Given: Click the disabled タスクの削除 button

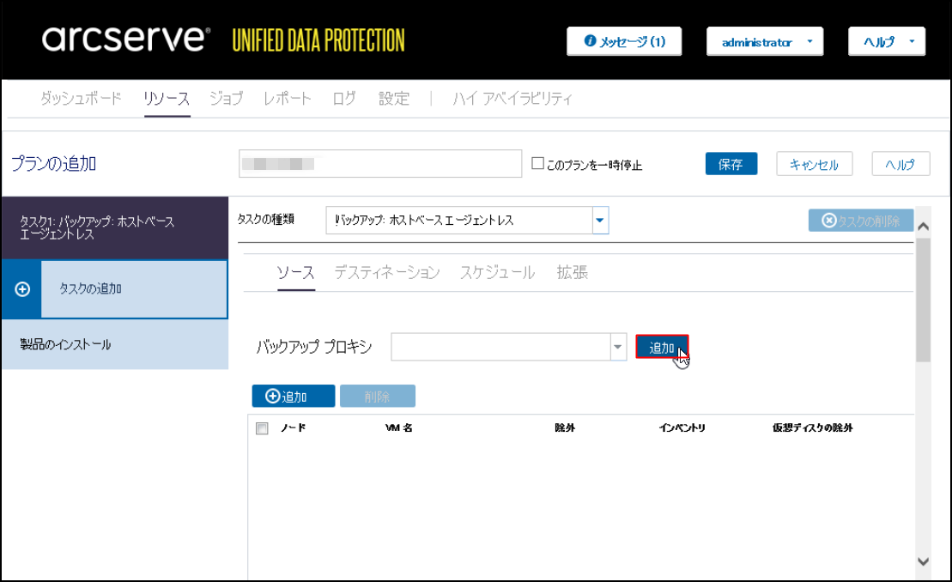Looking at the screenshot, I should pyautogui.click(x=860, y=221).
